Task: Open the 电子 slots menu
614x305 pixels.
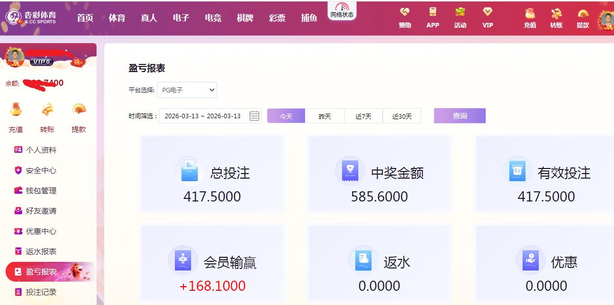Action: [181, 18]
